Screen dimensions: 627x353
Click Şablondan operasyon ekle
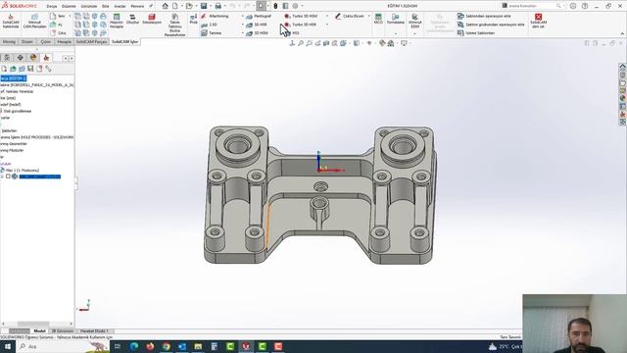(x=484, y=16)
